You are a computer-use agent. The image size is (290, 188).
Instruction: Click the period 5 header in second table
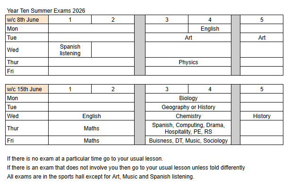click(262, 89)
